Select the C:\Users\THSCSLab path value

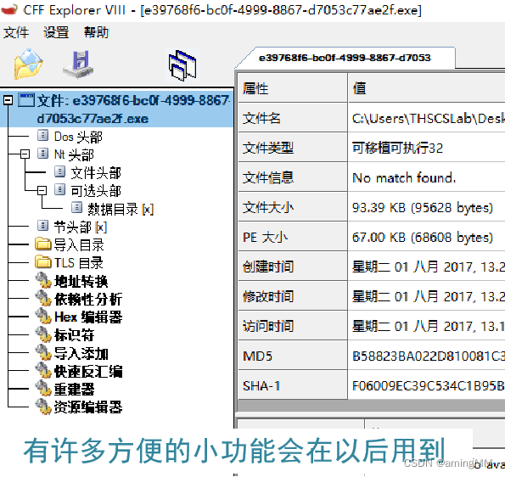pyautogui.click(x=429, y=119)
